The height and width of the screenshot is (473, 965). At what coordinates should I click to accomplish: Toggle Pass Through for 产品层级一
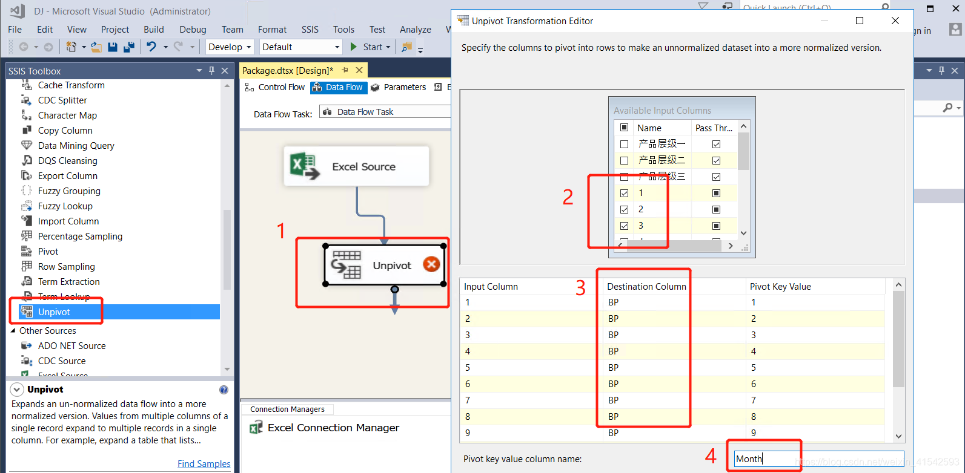[x=716, y=144]
